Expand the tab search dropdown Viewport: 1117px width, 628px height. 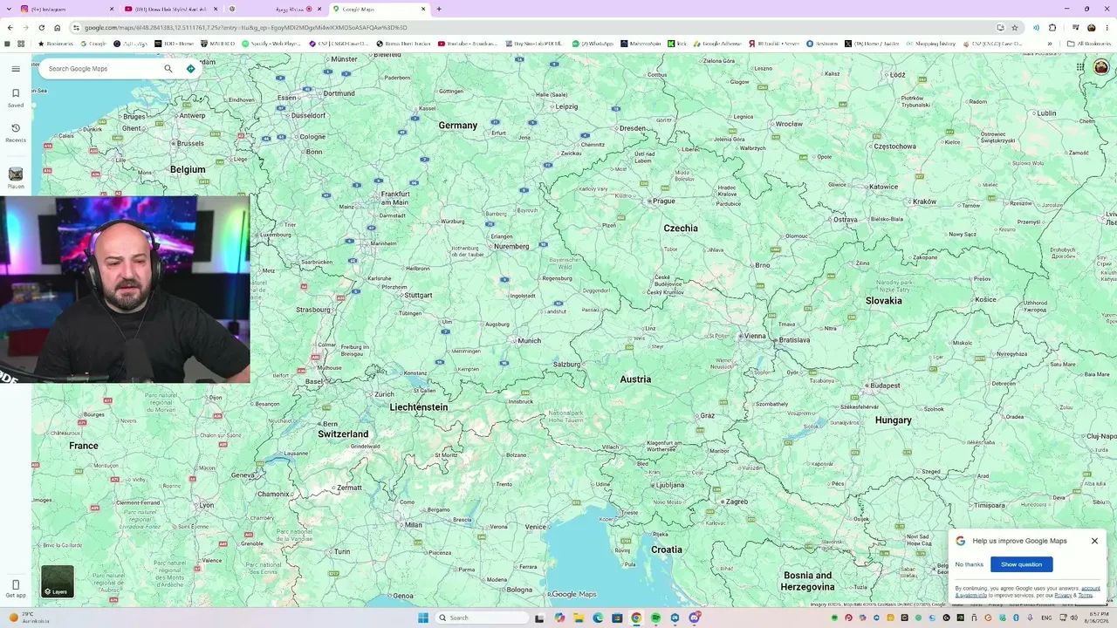(x=8, y=9)
